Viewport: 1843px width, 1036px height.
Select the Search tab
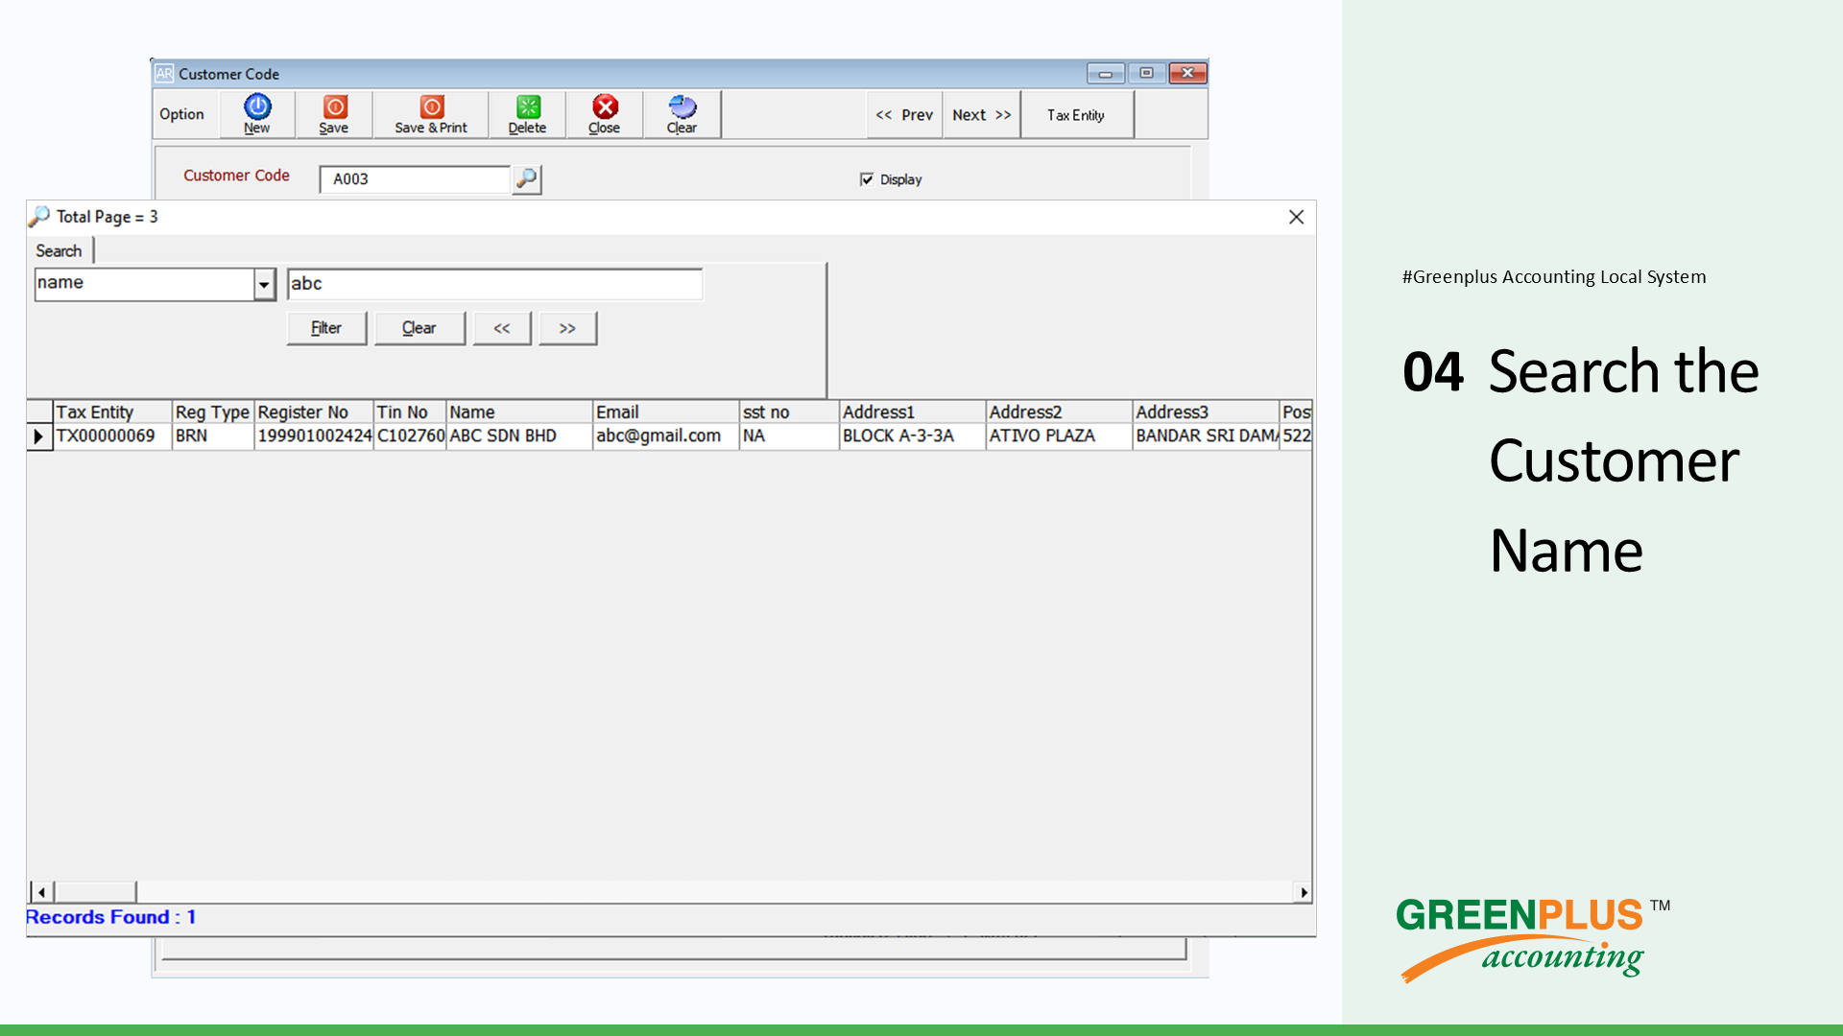(x=59, y=251)
